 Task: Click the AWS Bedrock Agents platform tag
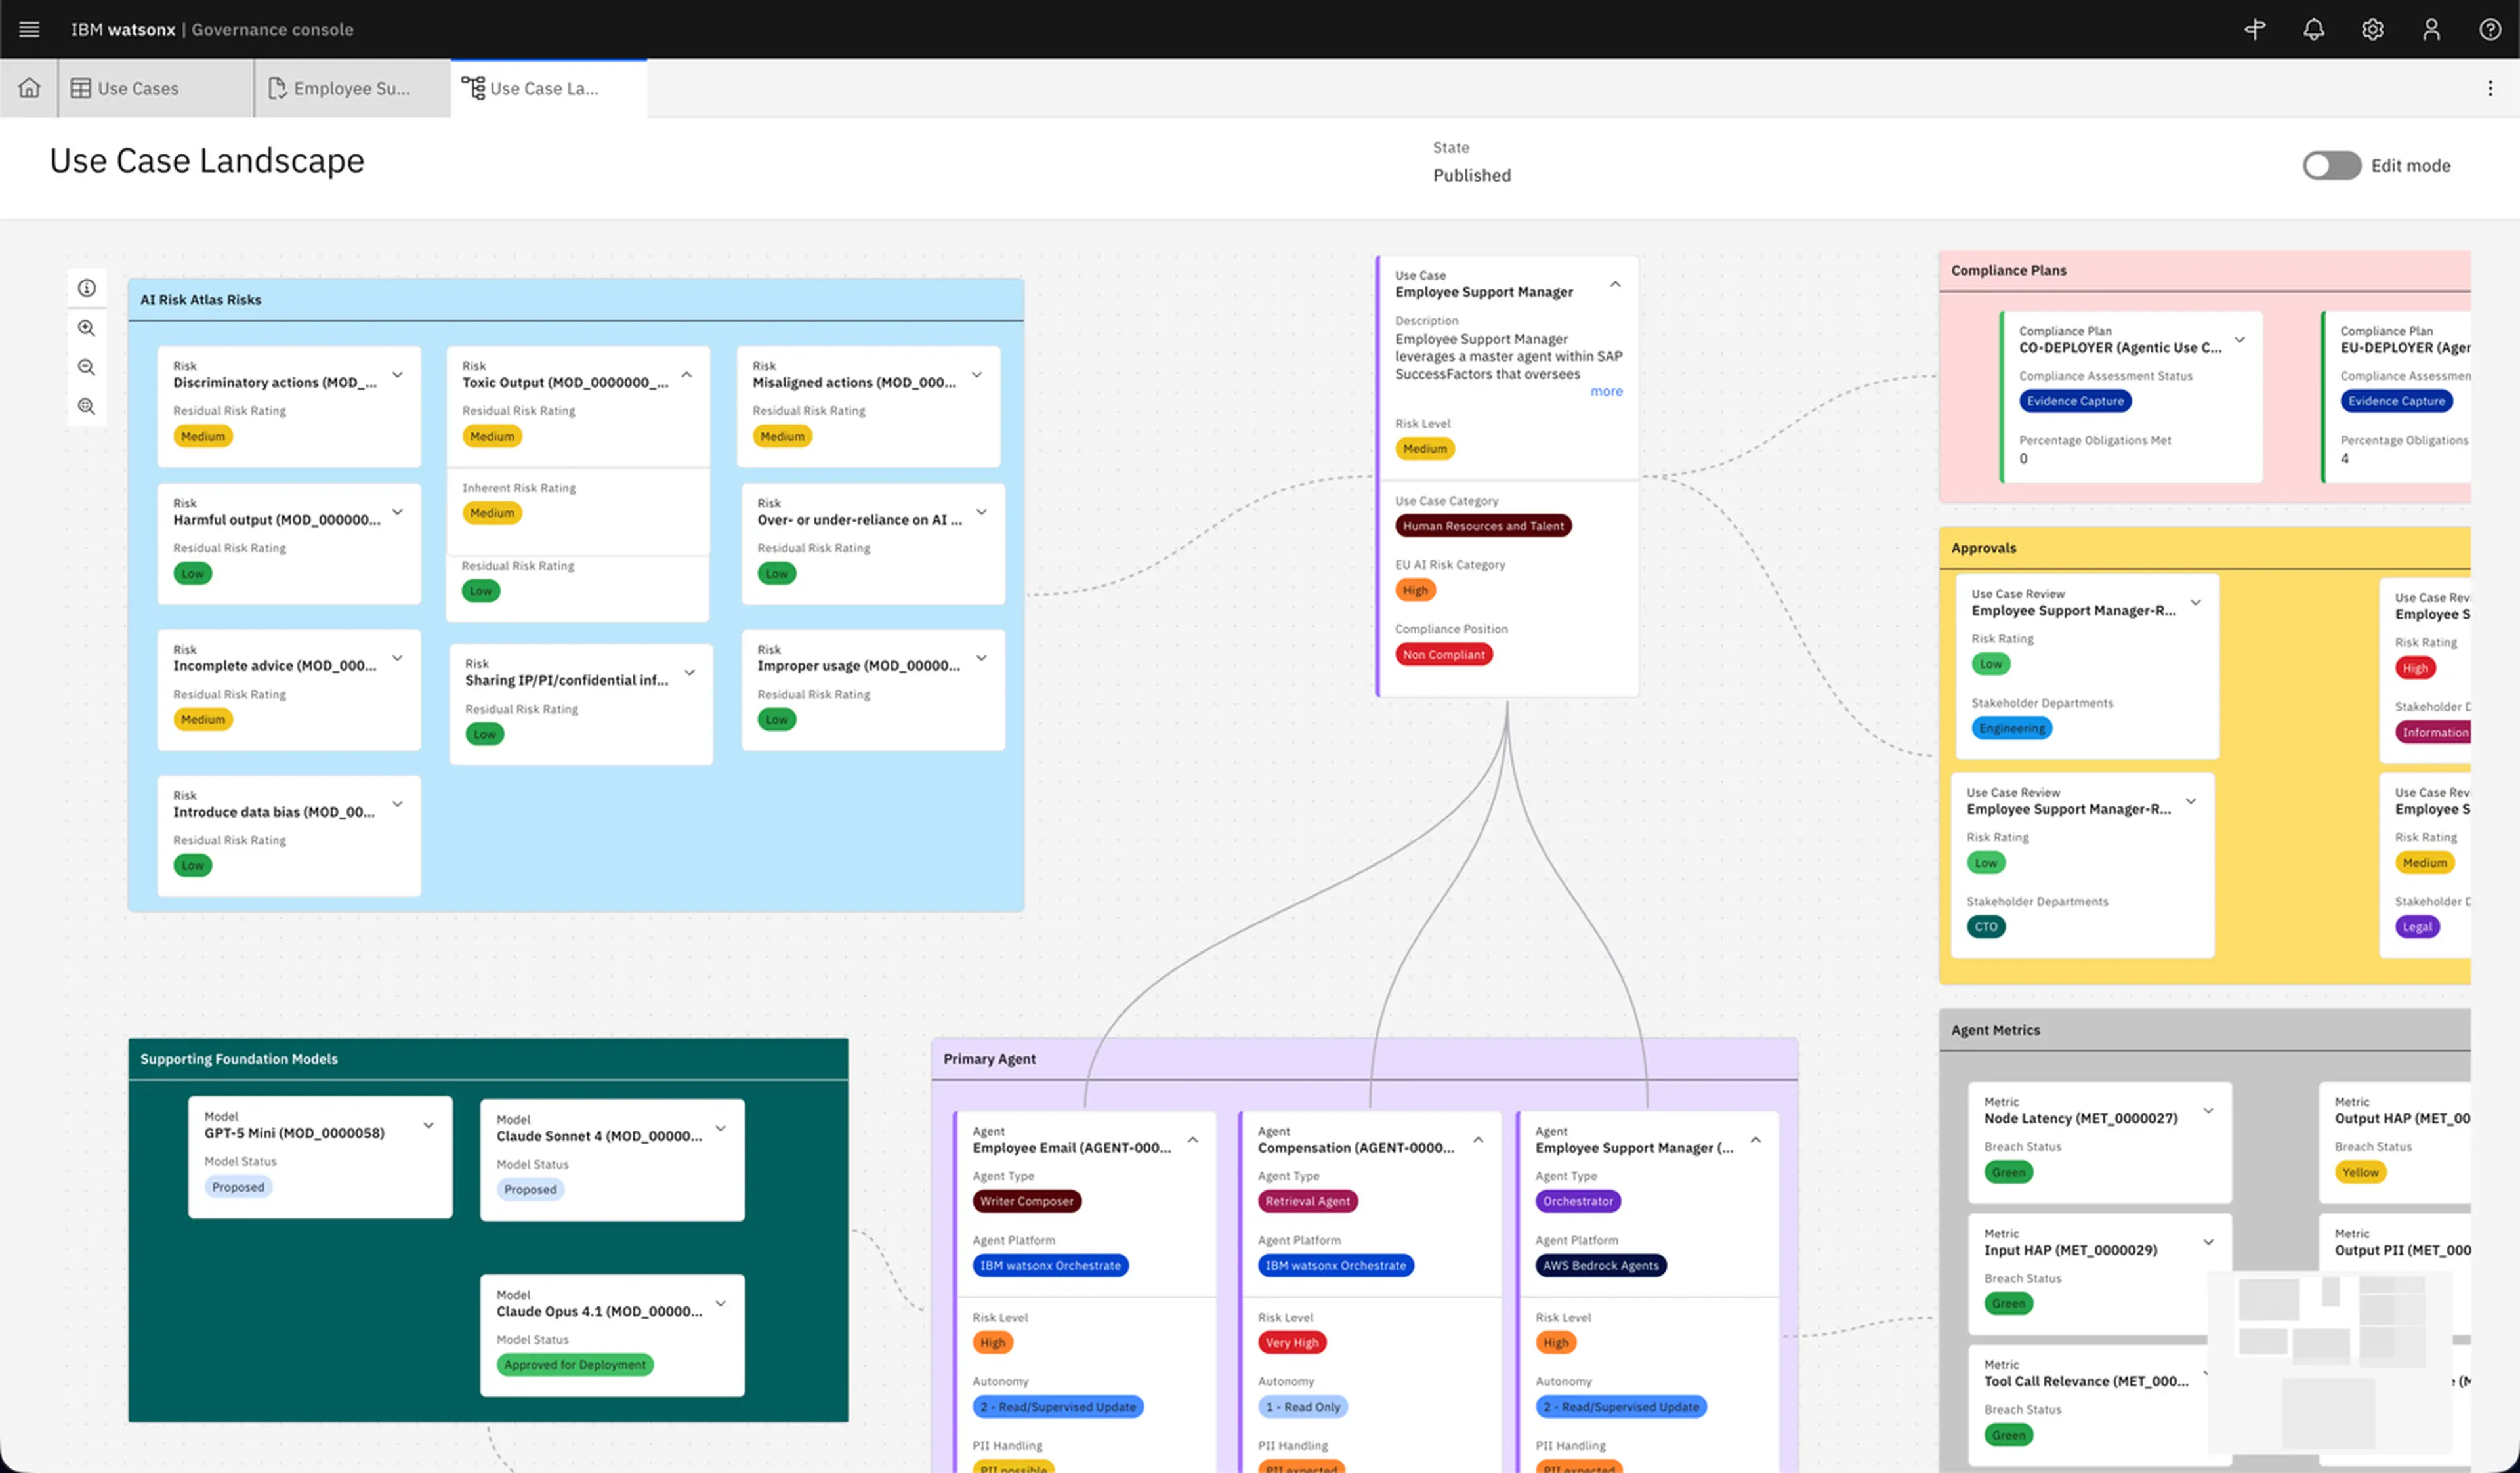tap(1600, 1266)
